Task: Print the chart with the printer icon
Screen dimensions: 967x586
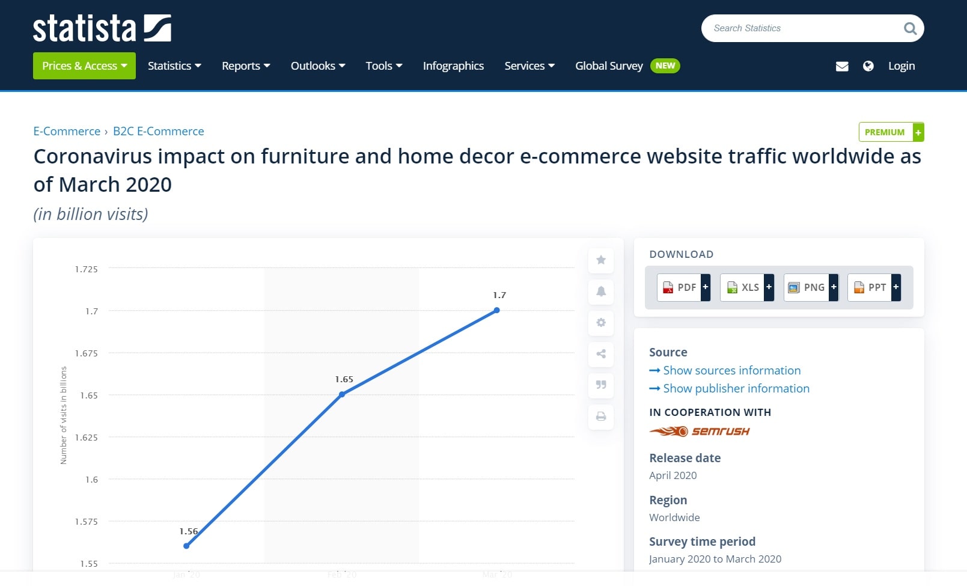Action: (600, 417)
